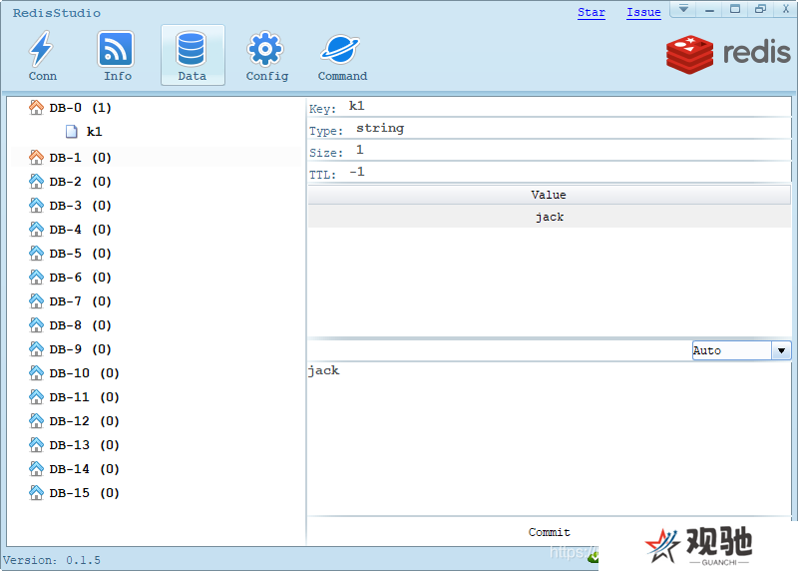Click the Redis logo

tap(728, 54)
